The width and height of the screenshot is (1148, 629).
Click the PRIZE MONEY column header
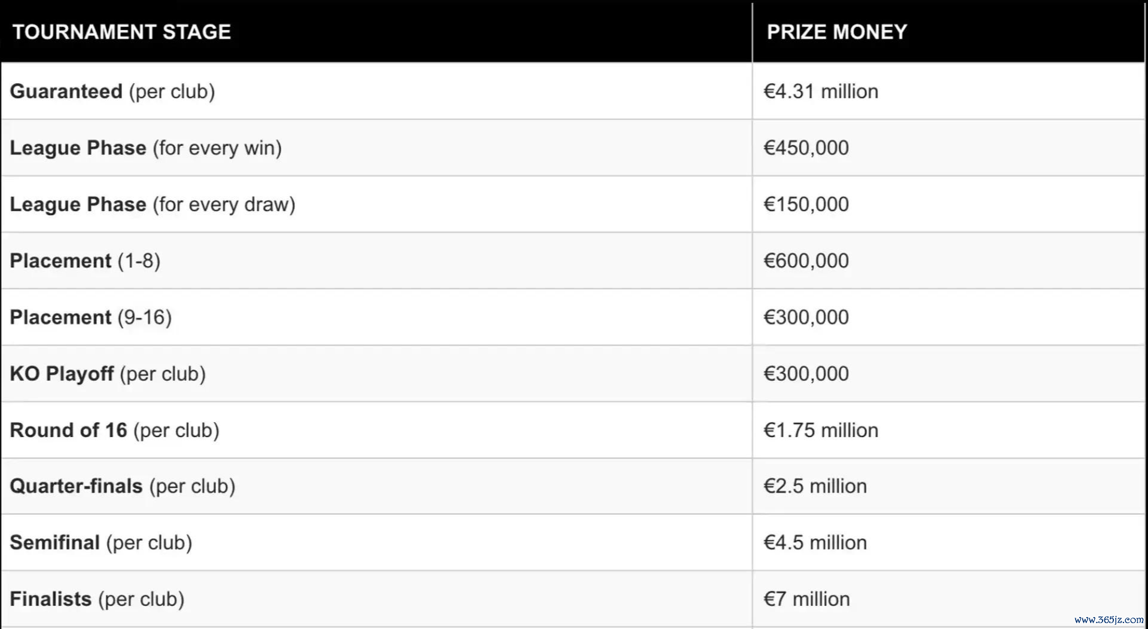(x=836, y=32)
